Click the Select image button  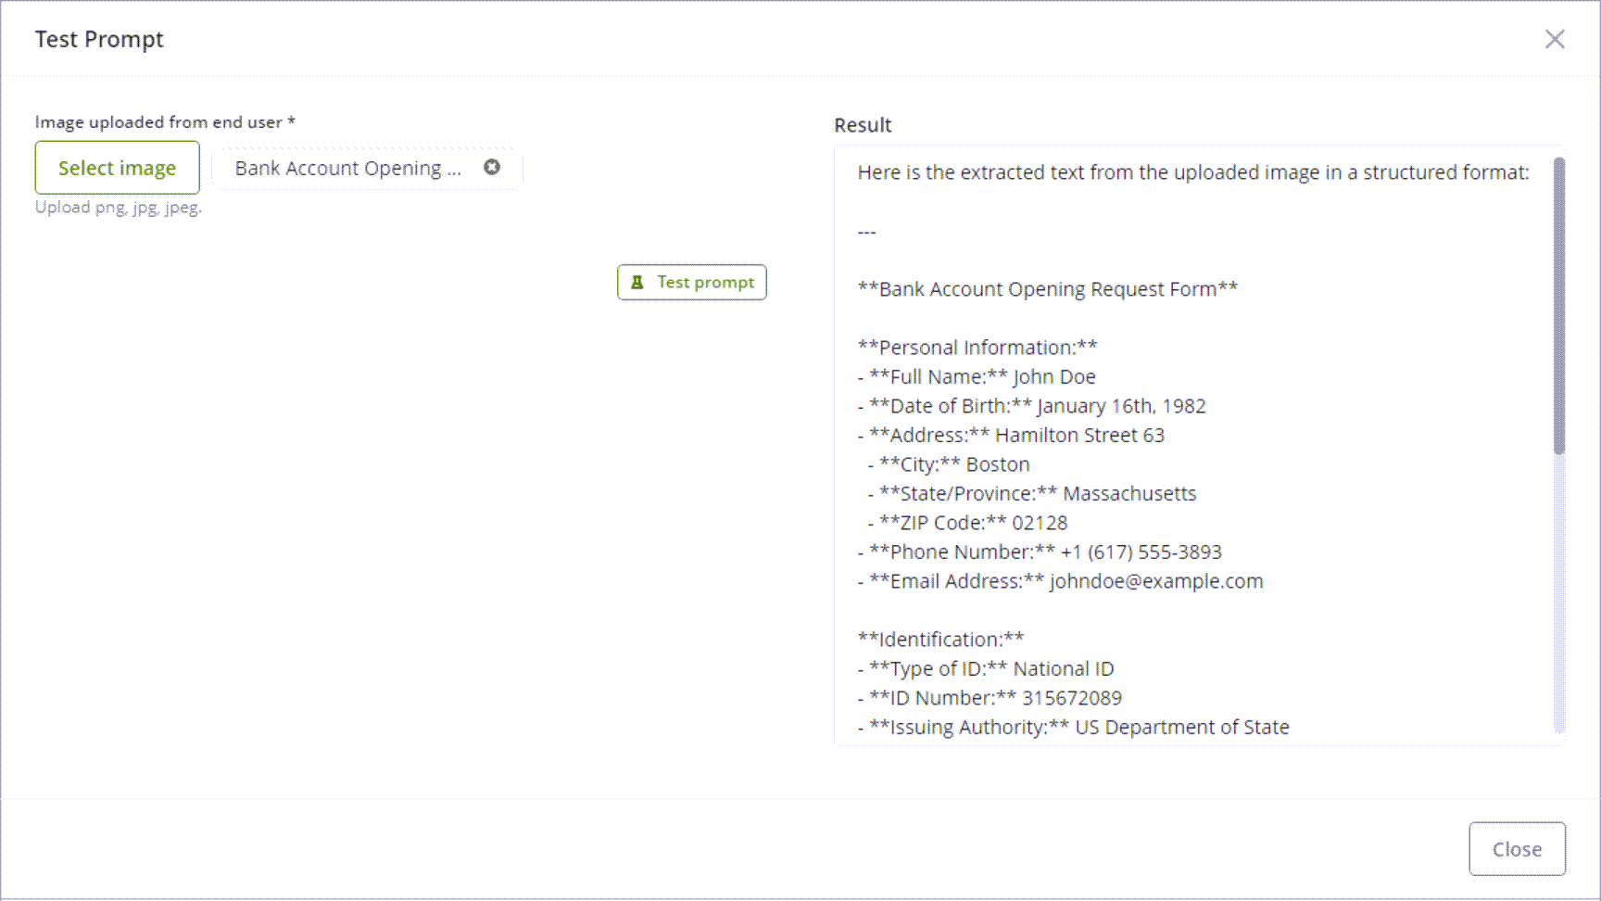(117, 168)
